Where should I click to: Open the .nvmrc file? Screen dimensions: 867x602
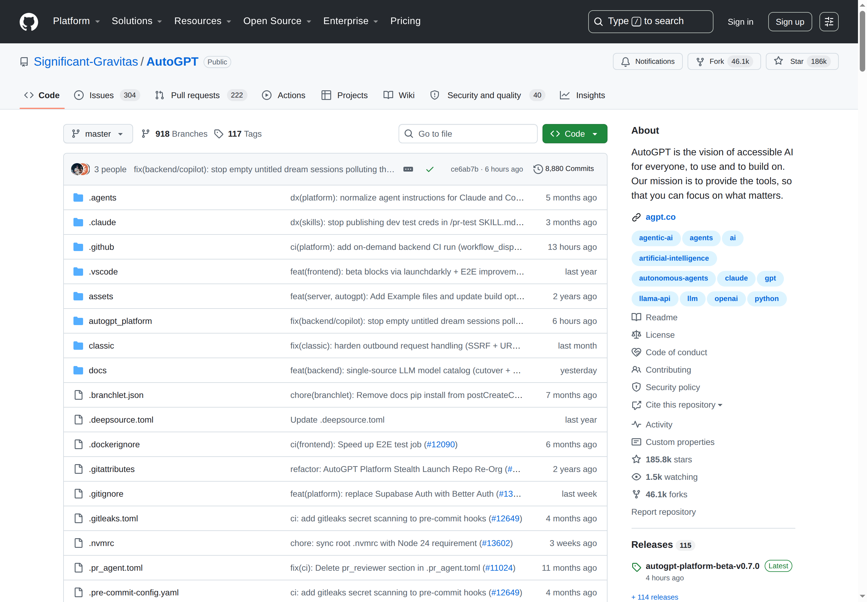[x=101, y=543]
